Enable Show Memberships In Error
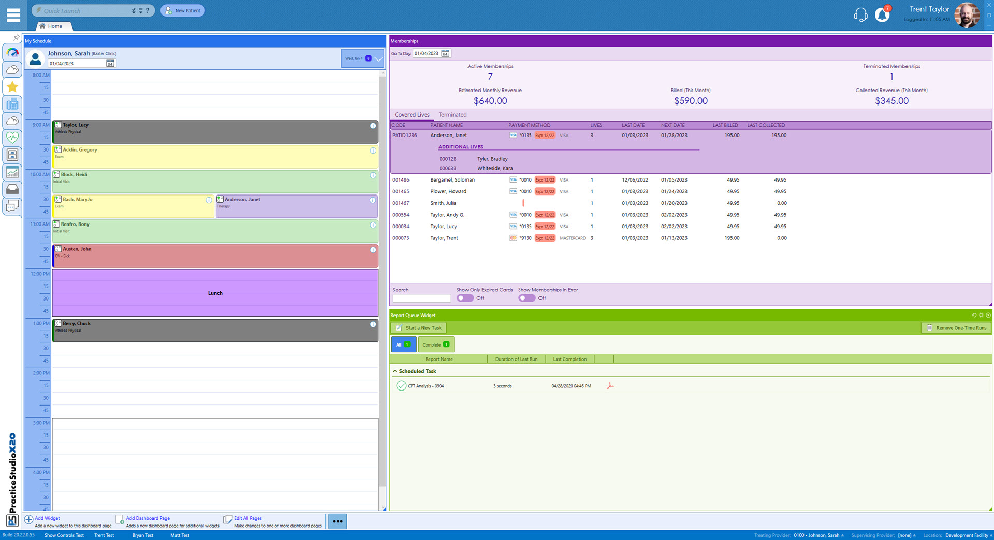The image size is (994, 540). (527, 298)
